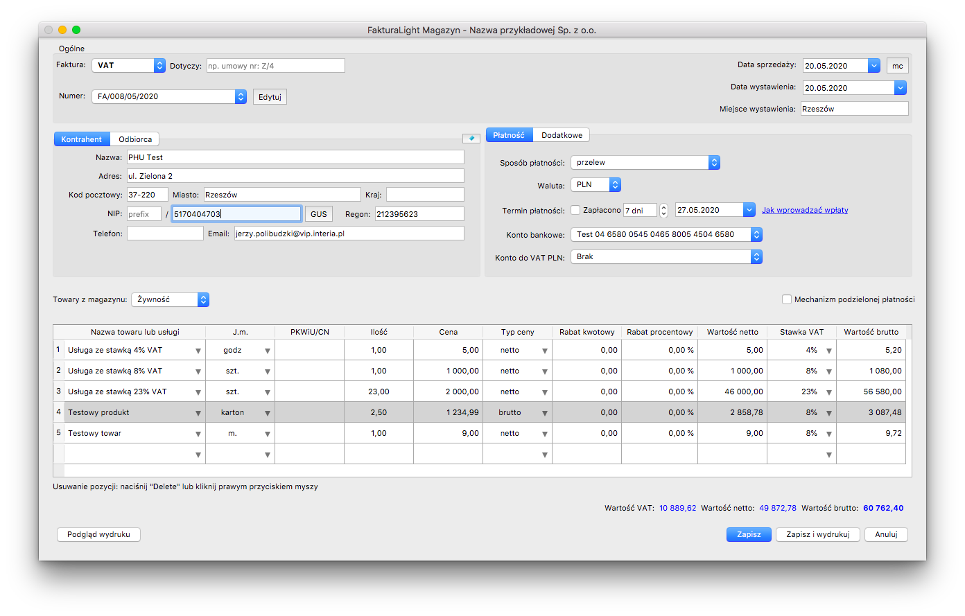Cancel with the Anuluj button
The image size is (965, 616).
886,534
